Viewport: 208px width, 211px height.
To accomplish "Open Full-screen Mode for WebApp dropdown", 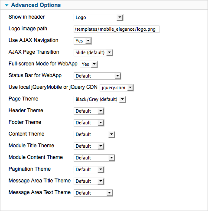I will pos(89,64).
